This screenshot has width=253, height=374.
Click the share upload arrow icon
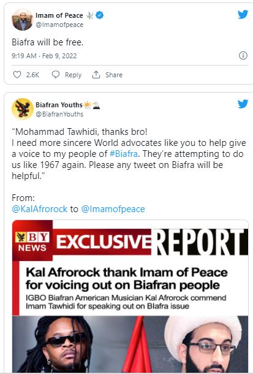(x=96, y=75)
